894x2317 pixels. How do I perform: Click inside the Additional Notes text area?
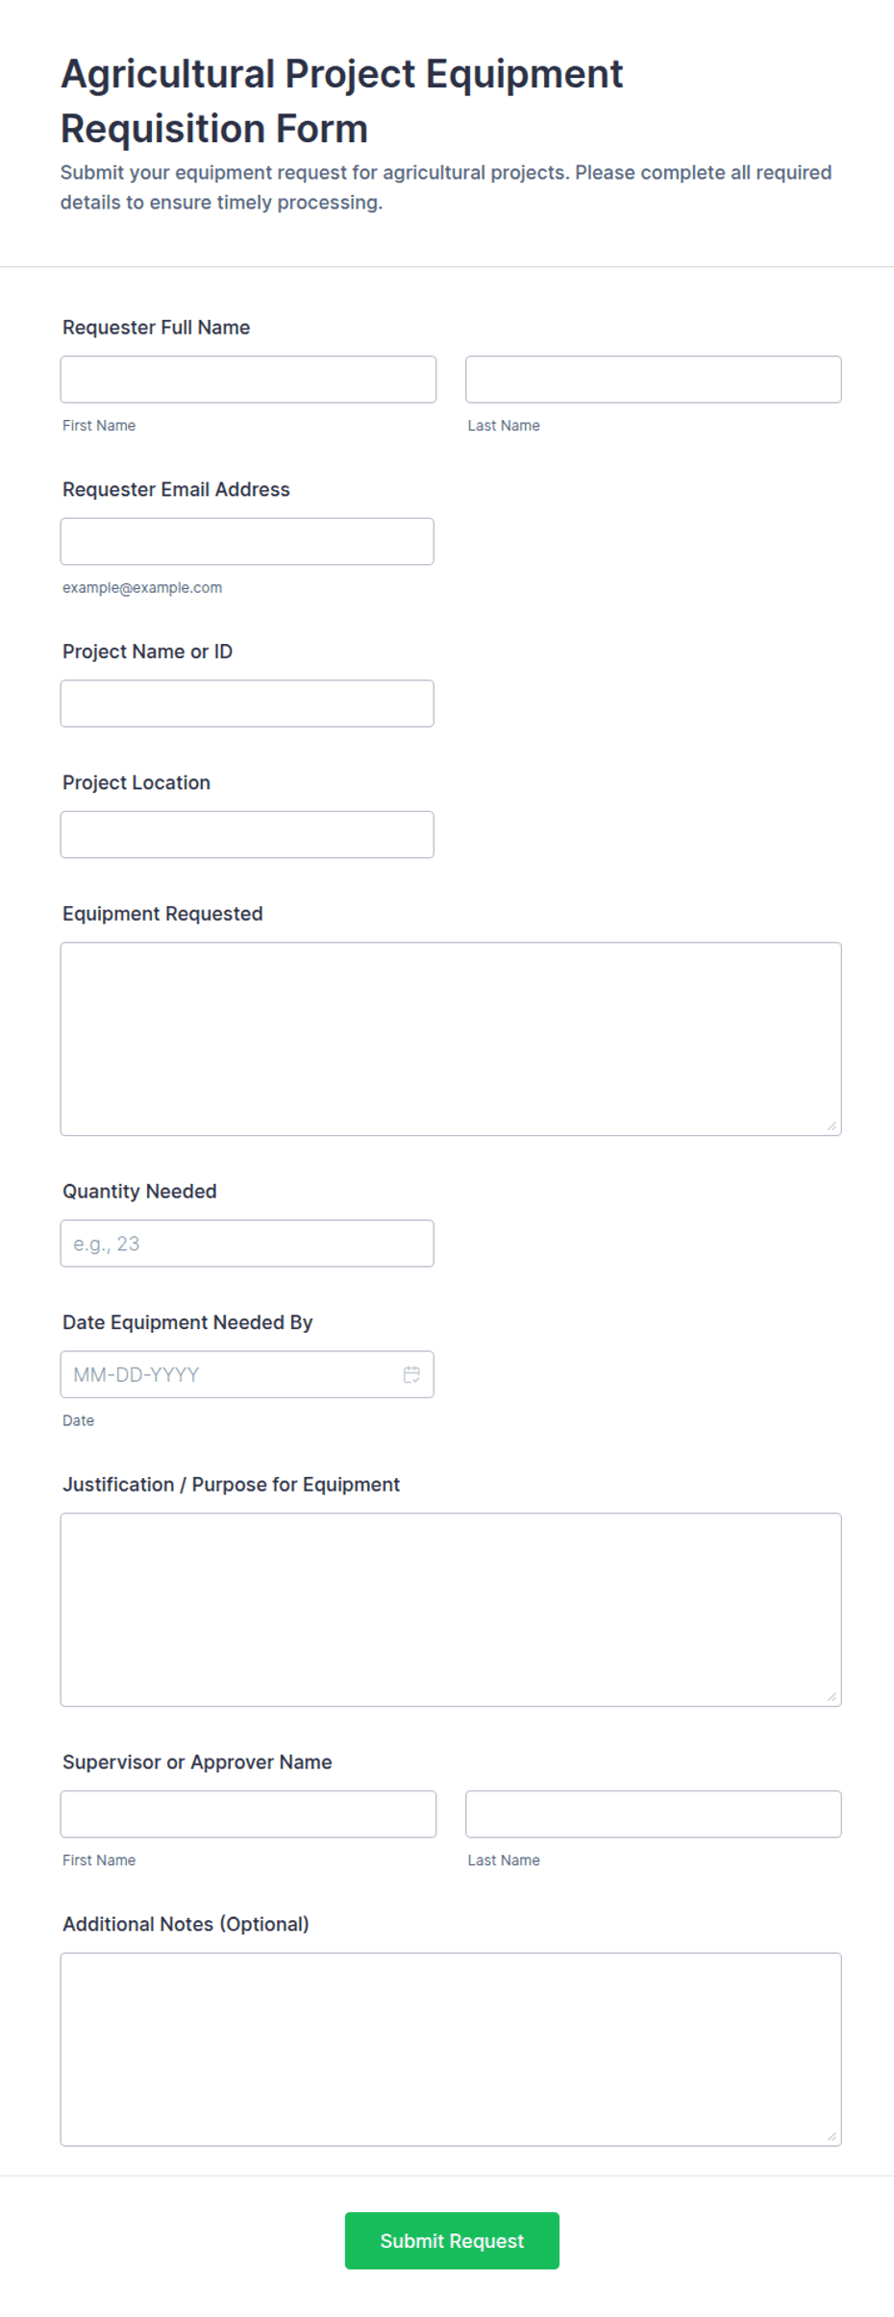[451, 2049]
